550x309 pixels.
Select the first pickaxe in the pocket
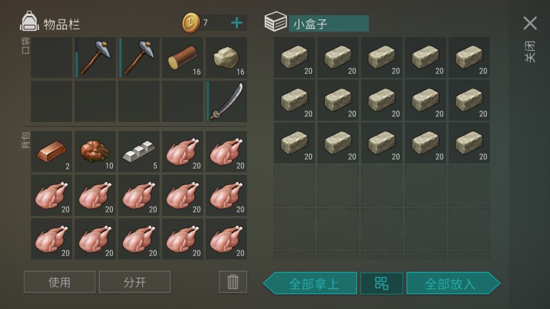[95, 58]
